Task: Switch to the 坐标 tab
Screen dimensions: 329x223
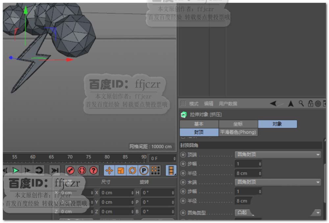Action: point(238,124)
